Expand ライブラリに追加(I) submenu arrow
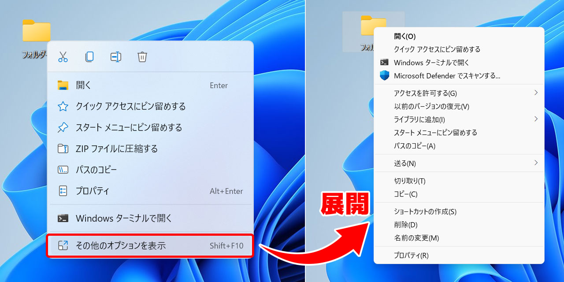This screenshot has height=282, width=564. point(536,119)
